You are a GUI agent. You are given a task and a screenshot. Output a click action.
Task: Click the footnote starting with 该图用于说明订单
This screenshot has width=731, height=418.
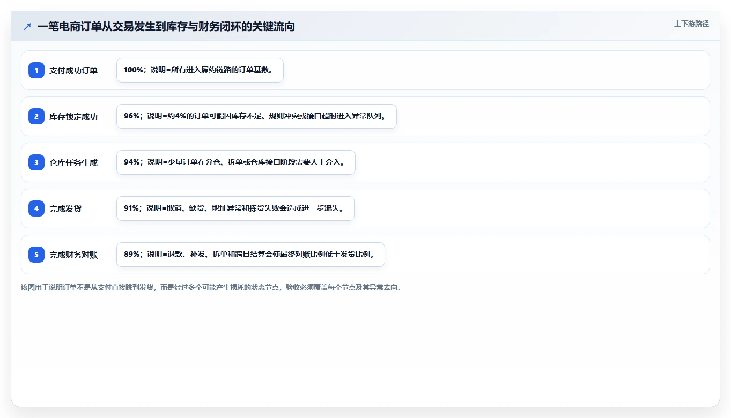pyautogui.click(x=211, y=287)
